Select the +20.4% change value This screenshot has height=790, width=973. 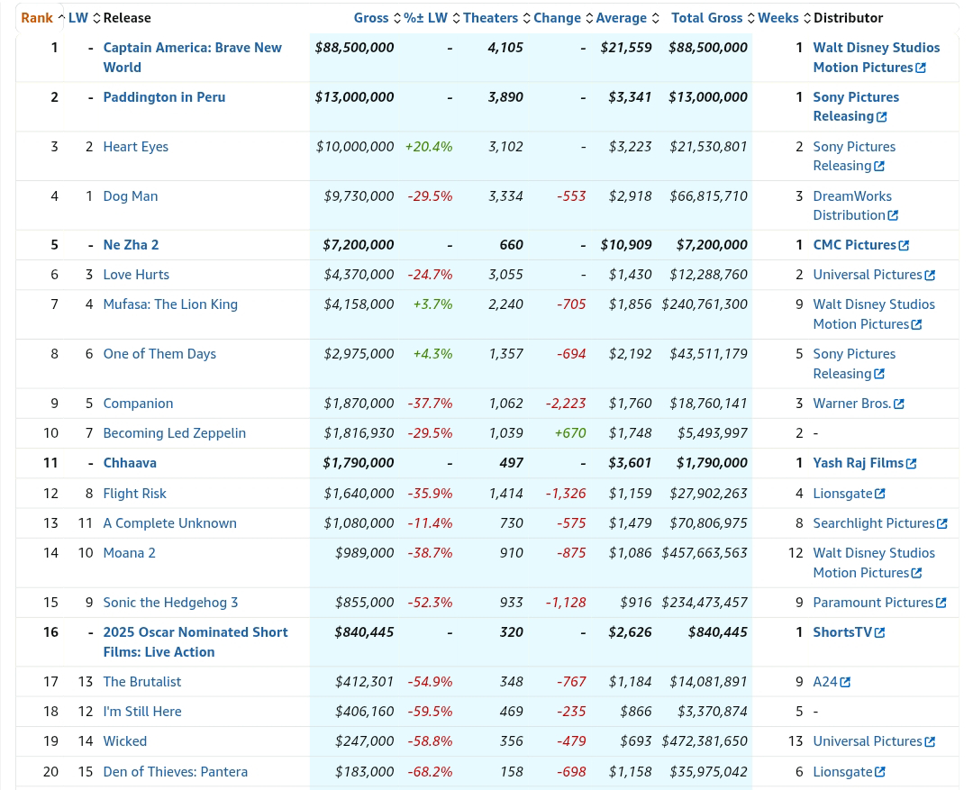point(429,147)
